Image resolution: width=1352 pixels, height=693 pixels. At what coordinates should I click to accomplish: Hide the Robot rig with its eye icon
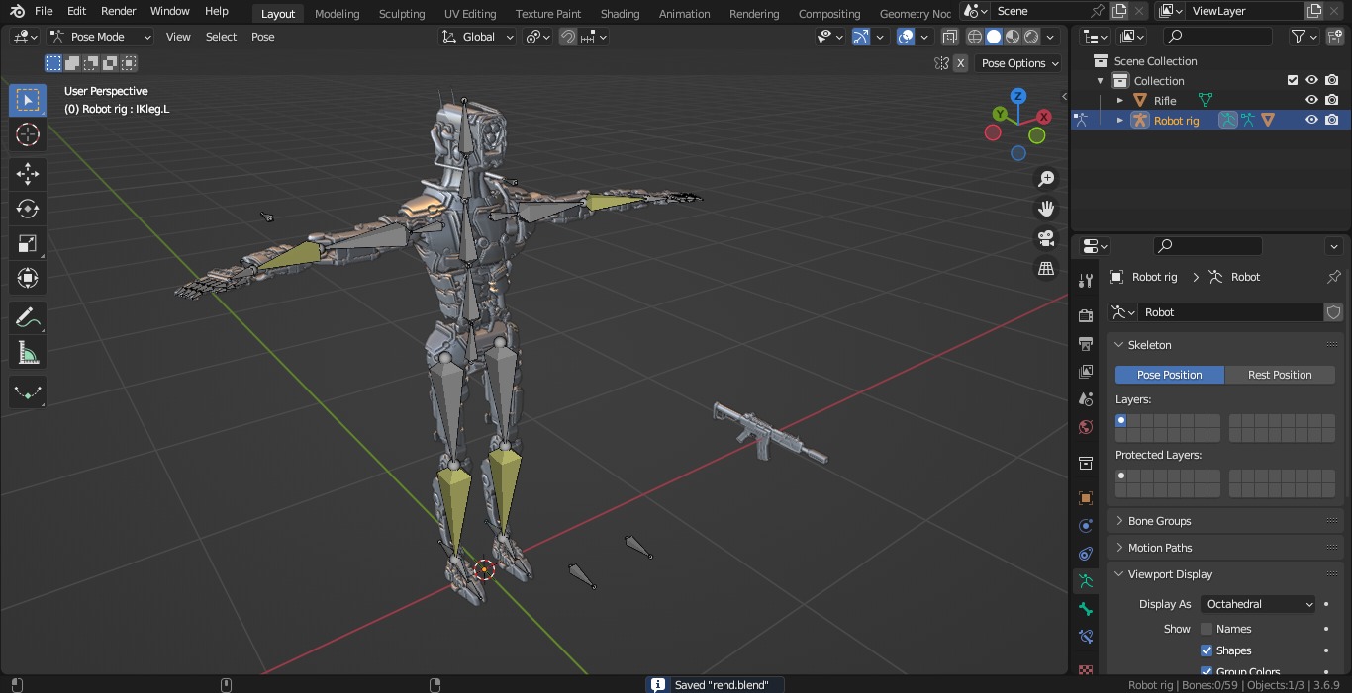click(x=1311, y=120)
